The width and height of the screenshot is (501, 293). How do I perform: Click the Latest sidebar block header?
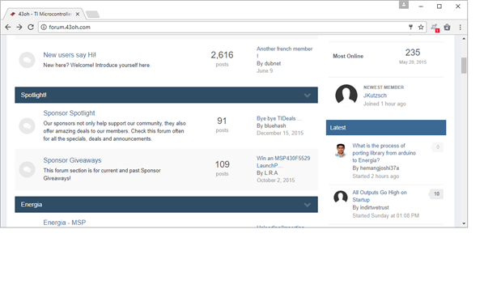click(386, 128)
